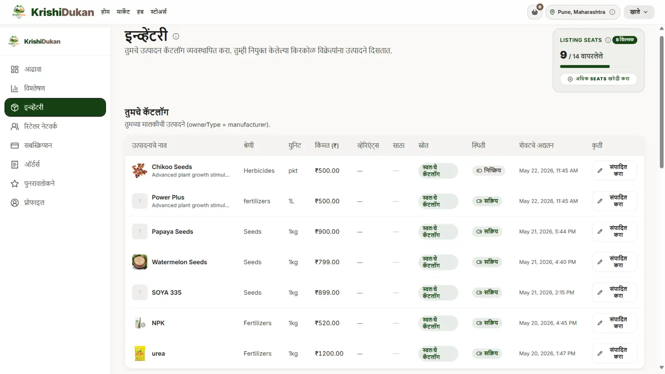Click the scrollbar down arrow
Viewport: 665px width, 374px height.
pos(662,368)
